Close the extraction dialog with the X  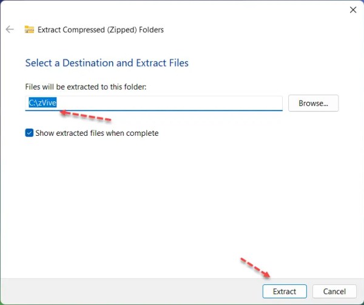tap(353, 10)
